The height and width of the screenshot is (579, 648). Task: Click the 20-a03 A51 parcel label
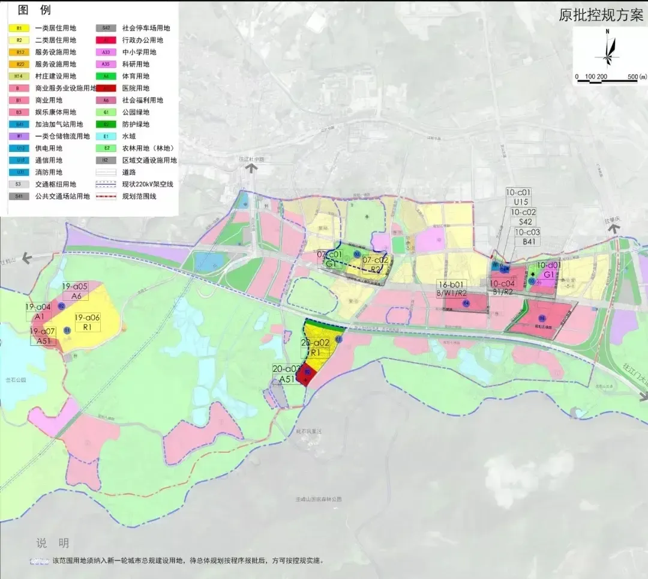(x=287, y=374)
